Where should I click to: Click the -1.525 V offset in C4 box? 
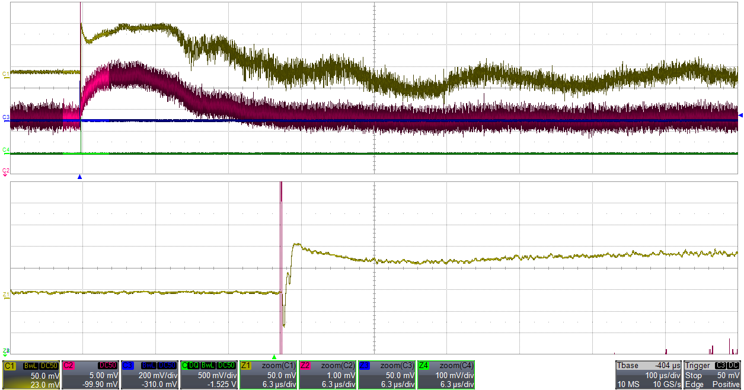click(221, 385)
